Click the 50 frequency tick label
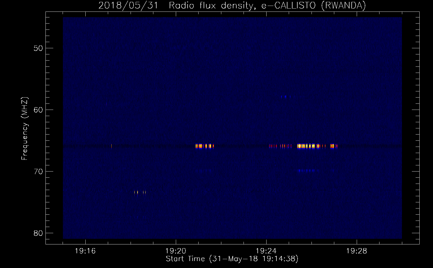This screenshot has width=433, height=268. [38, 48]
